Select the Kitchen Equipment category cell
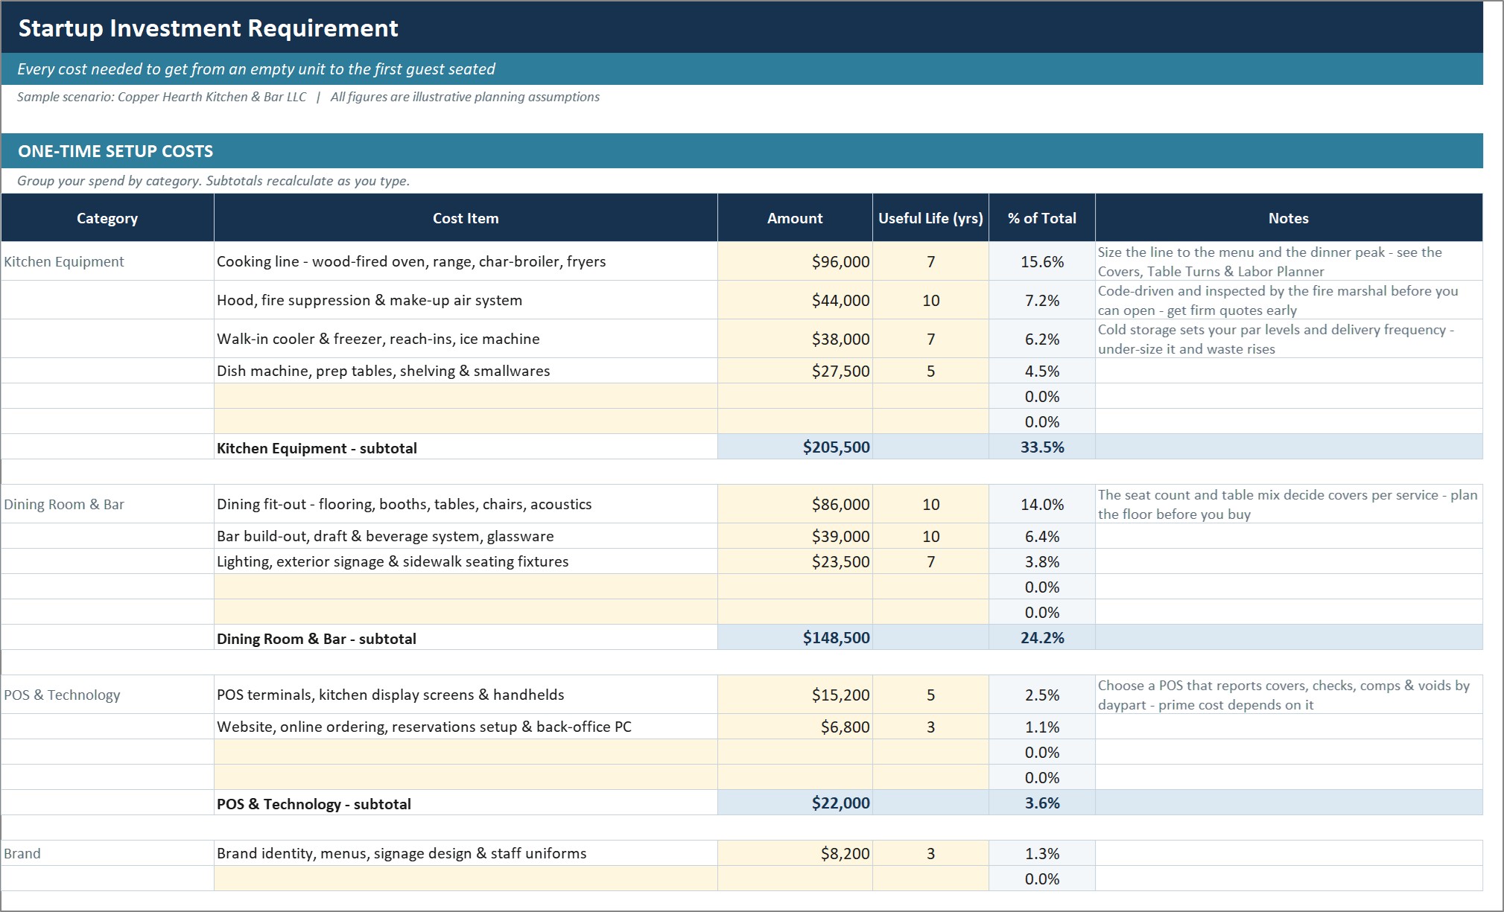 pos(107,261)
